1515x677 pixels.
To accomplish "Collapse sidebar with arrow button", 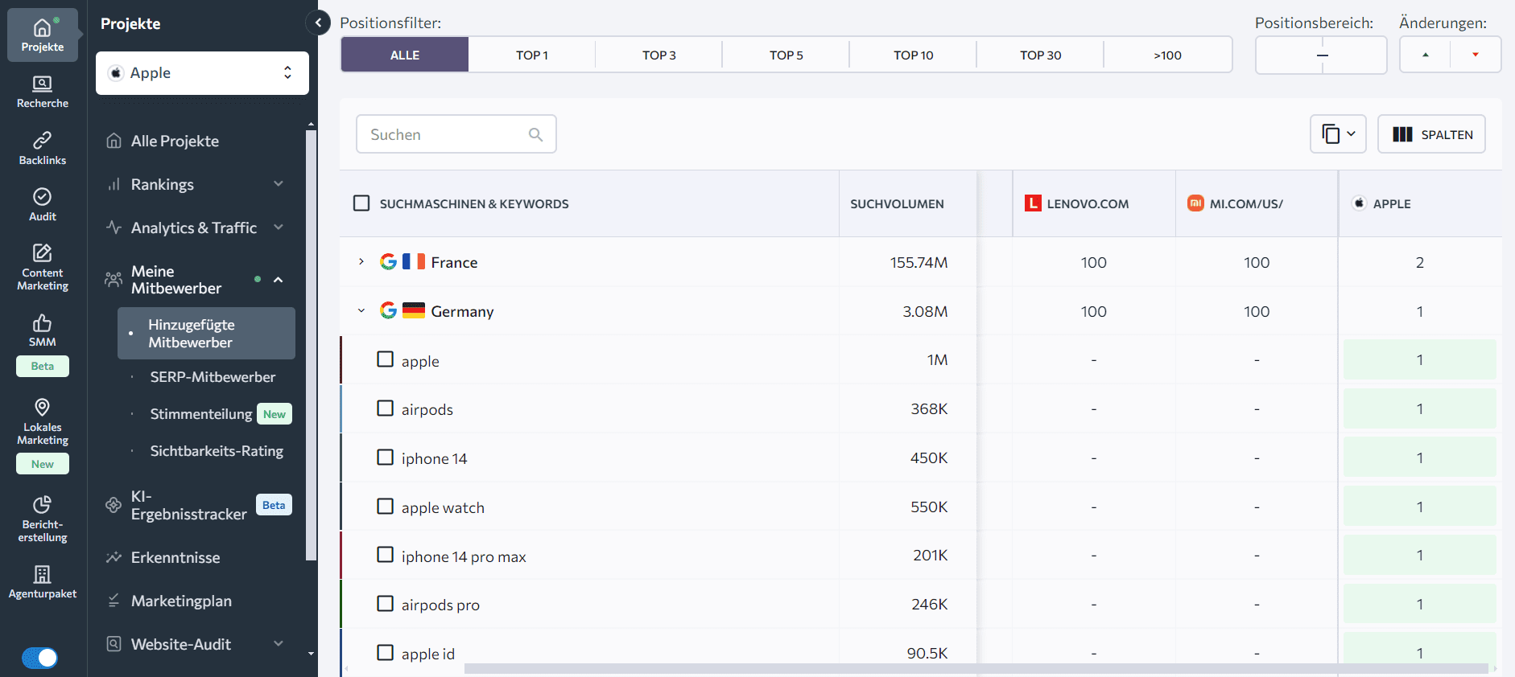I will [x=319, y=23].
